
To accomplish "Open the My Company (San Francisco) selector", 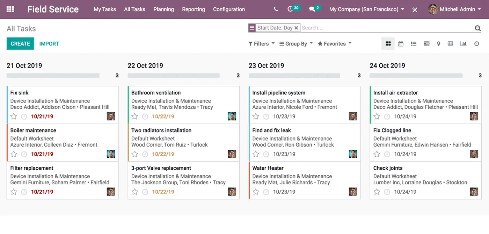I will [367, 9].
